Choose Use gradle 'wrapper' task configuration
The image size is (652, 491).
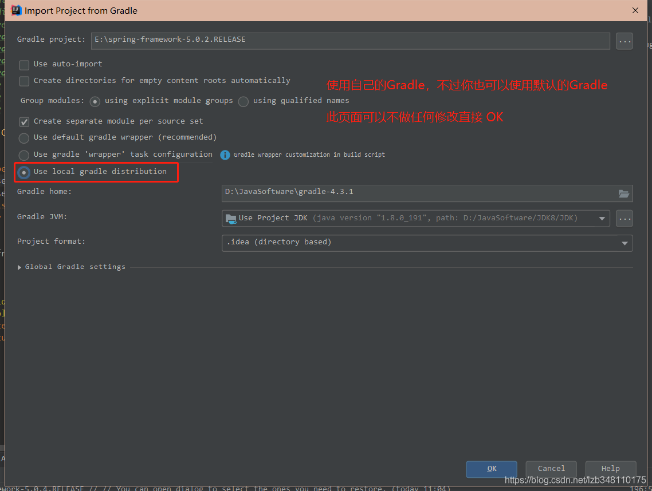click(23, 155)
